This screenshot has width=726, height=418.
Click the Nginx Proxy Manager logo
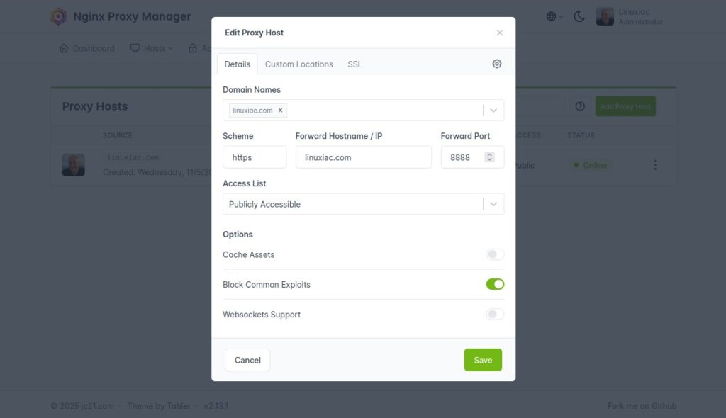pos(58,16)
